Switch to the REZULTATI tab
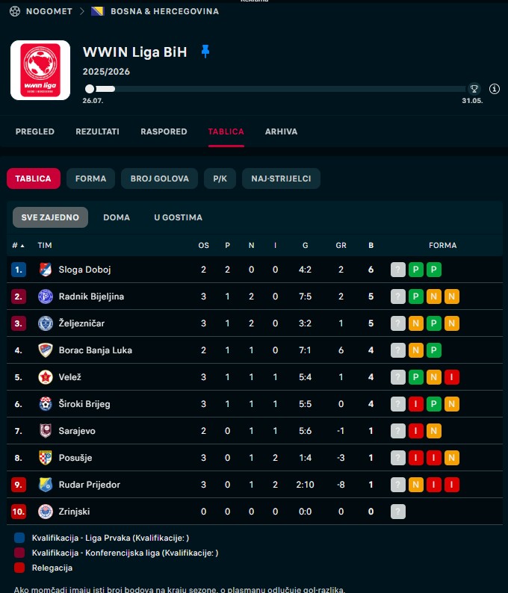Image resolution: width=508 pixels, height=593 pixels. point(97,131)
